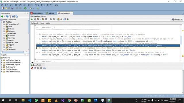
Task: Close the Query Result tab
Action: point(43,65)
